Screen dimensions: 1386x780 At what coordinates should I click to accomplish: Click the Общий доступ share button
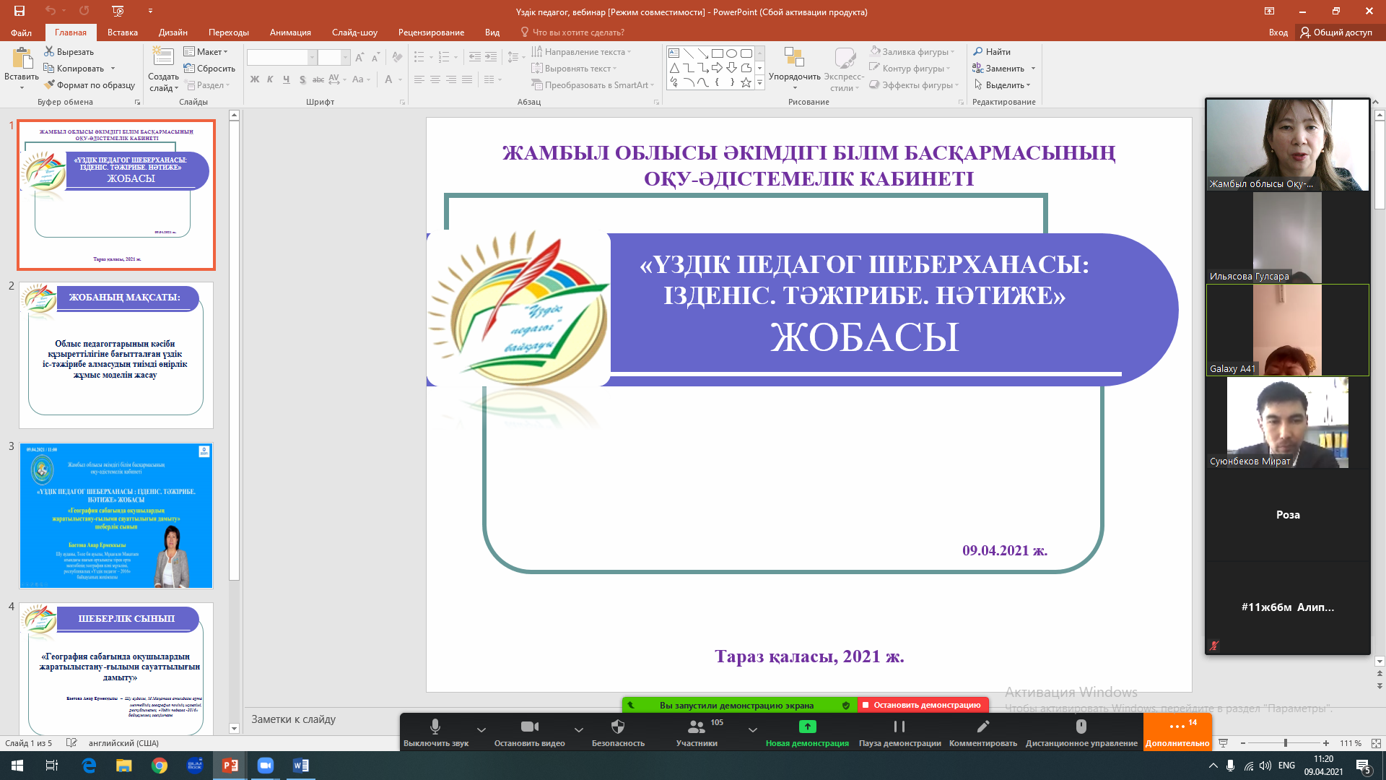tap(1336, 32)
